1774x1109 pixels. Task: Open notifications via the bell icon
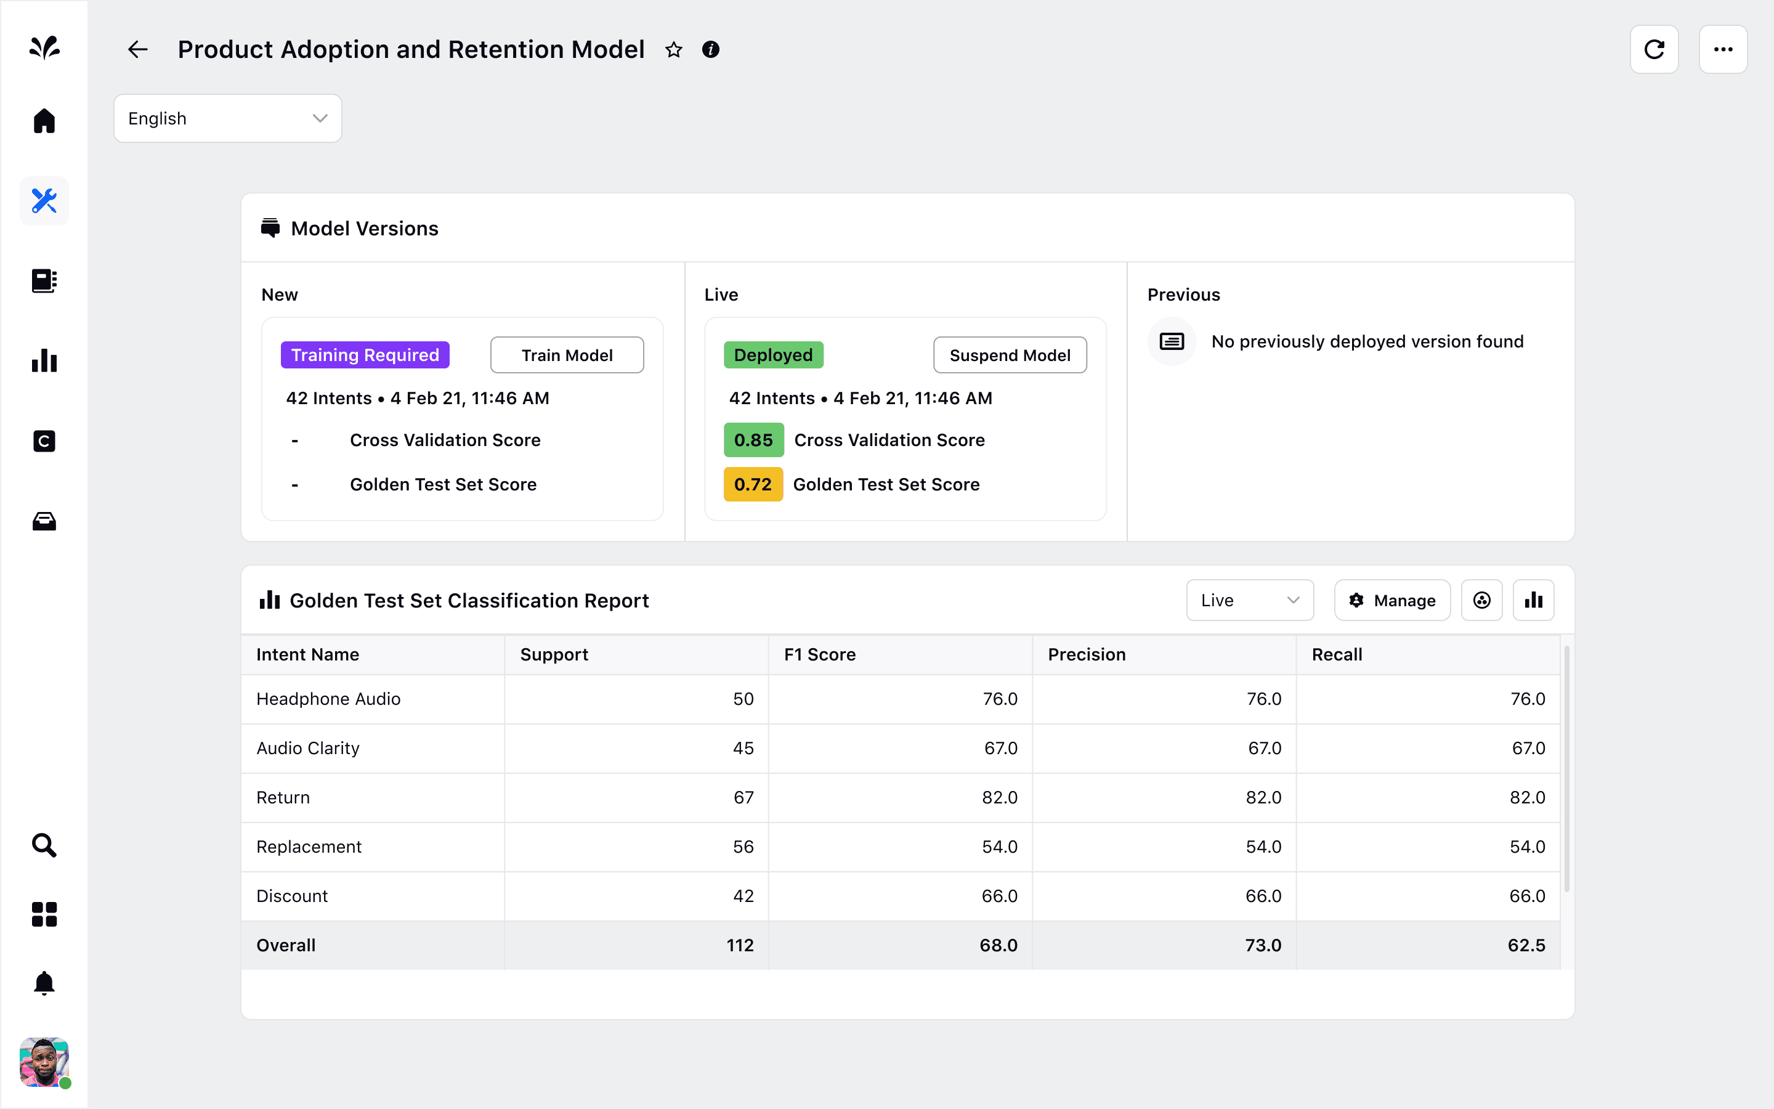coord(44,983)
